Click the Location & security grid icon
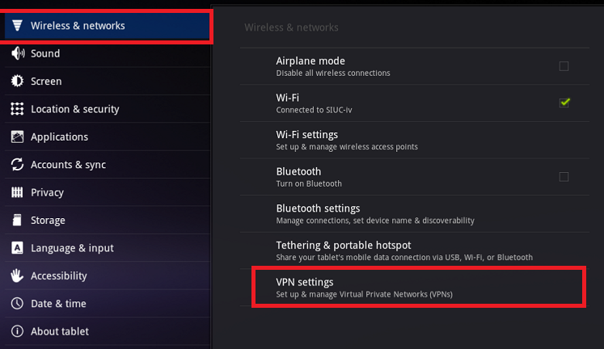This screenshot has height=349, width=604. [x=16, y=109]
